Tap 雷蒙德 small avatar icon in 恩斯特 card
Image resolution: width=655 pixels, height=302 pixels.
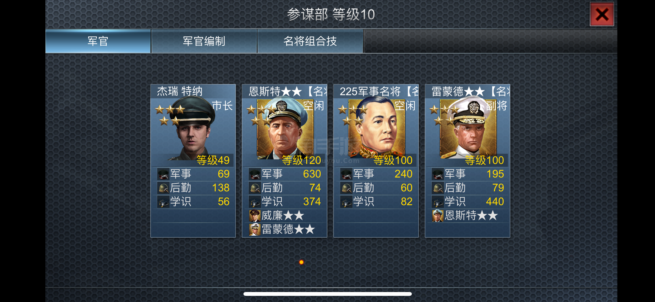click(255, 230)
